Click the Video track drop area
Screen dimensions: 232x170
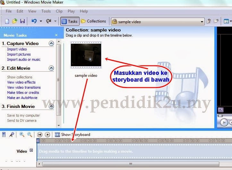(134, 151)
